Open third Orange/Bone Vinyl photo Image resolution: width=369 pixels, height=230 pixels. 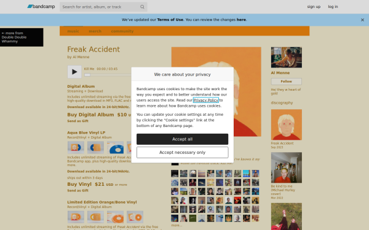click(116, 217)
